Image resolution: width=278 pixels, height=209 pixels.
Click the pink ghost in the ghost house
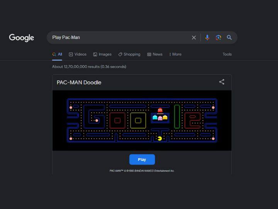point(160,118)
